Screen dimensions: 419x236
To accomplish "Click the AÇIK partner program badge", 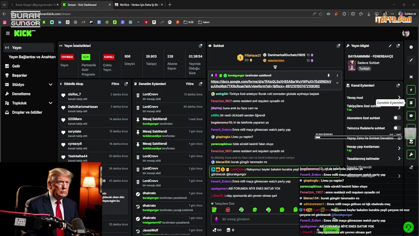I will pos(86,57).
